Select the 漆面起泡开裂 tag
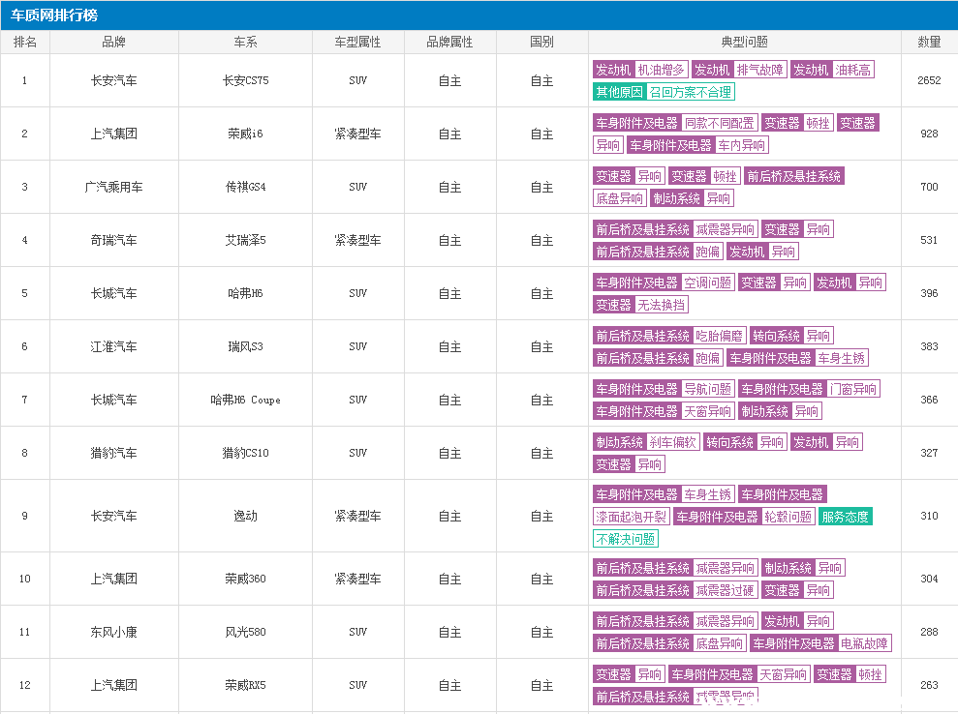The image size is (958, 714). click(x=631, y=517)
